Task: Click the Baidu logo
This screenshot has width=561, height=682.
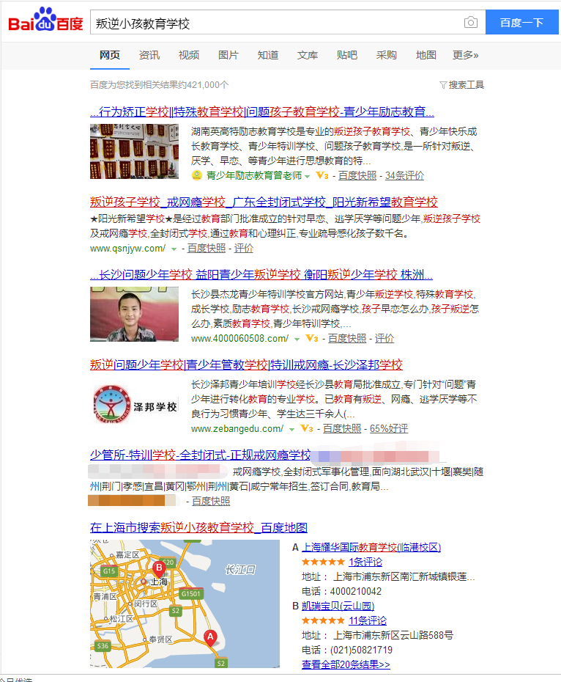Action: (x=45, y=20)
